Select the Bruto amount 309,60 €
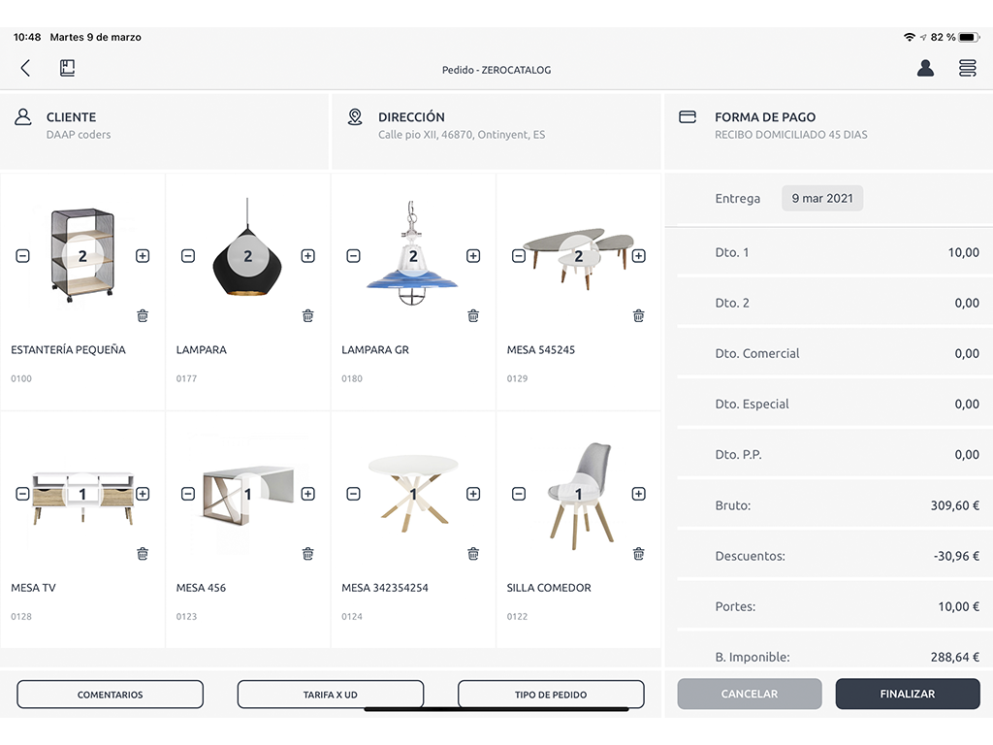 (x=955, y=505)
